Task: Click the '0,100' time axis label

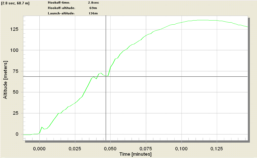Action: coord(181,149)
